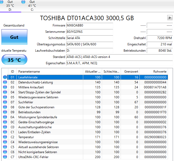Click the Eigenschaften field S.M.A.R.T., APM, NCQ

pyautogui.click(x=119, y=63)
